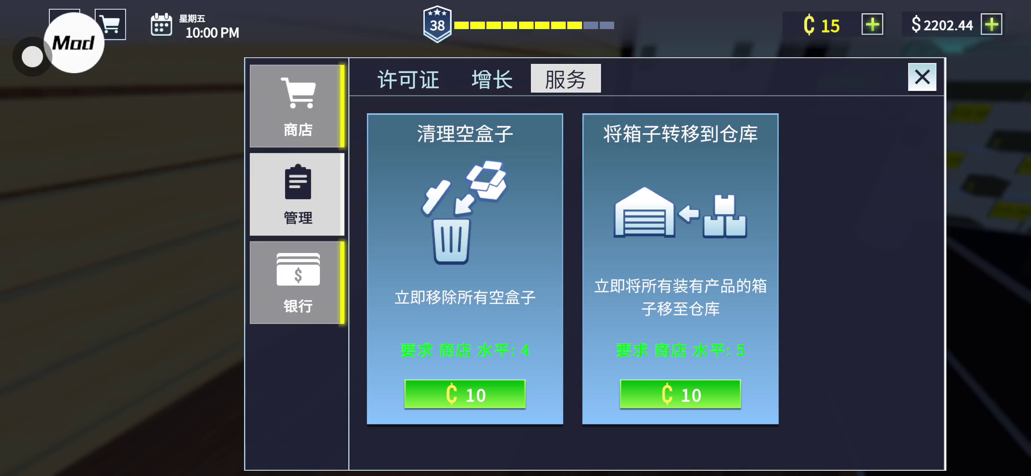Tap the 清理空盒子 service card title
The width and height of the screenshot is (1031, 476).
coord(465,134)
